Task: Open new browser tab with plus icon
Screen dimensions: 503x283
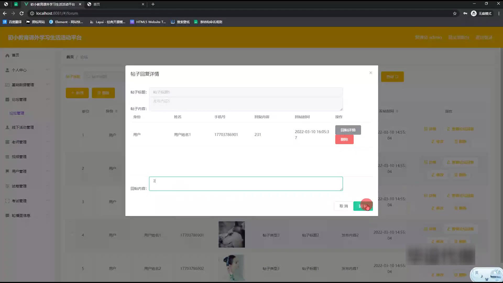Action: pos(153,4)
